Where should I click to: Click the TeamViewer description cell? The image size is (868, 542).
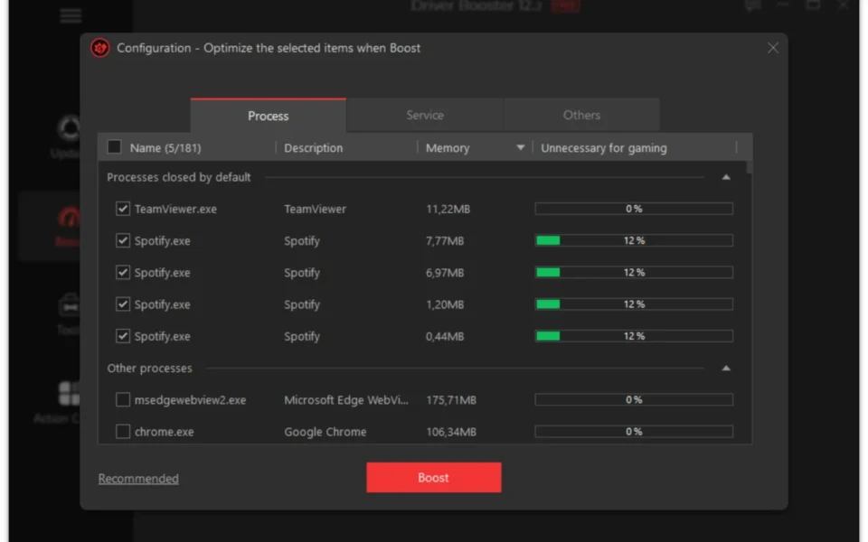(315, 209)
